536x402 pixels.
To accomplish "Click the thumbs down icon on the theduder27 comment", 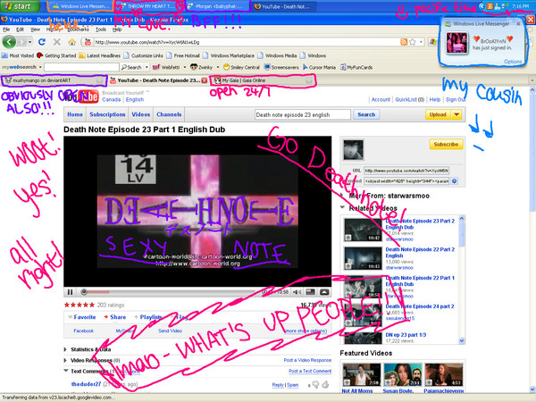I will (x=315, y=385).
